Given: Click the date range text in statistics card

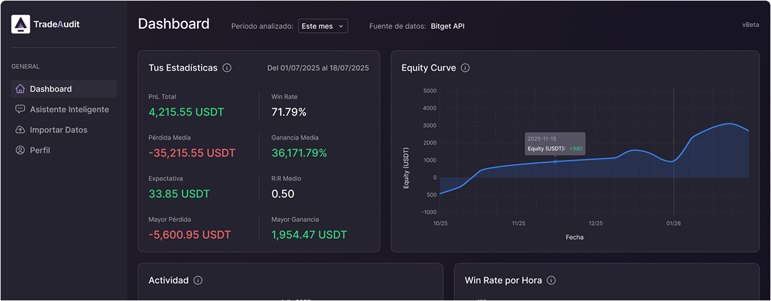Looking at the screenshot, I should 318,68.
